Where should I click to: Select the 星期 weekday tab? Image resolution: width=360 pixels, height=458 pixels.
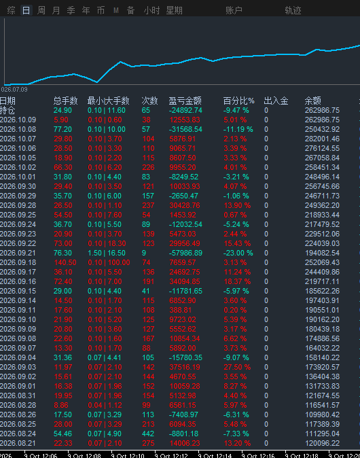pyautogui.click(x=174, y=10)
